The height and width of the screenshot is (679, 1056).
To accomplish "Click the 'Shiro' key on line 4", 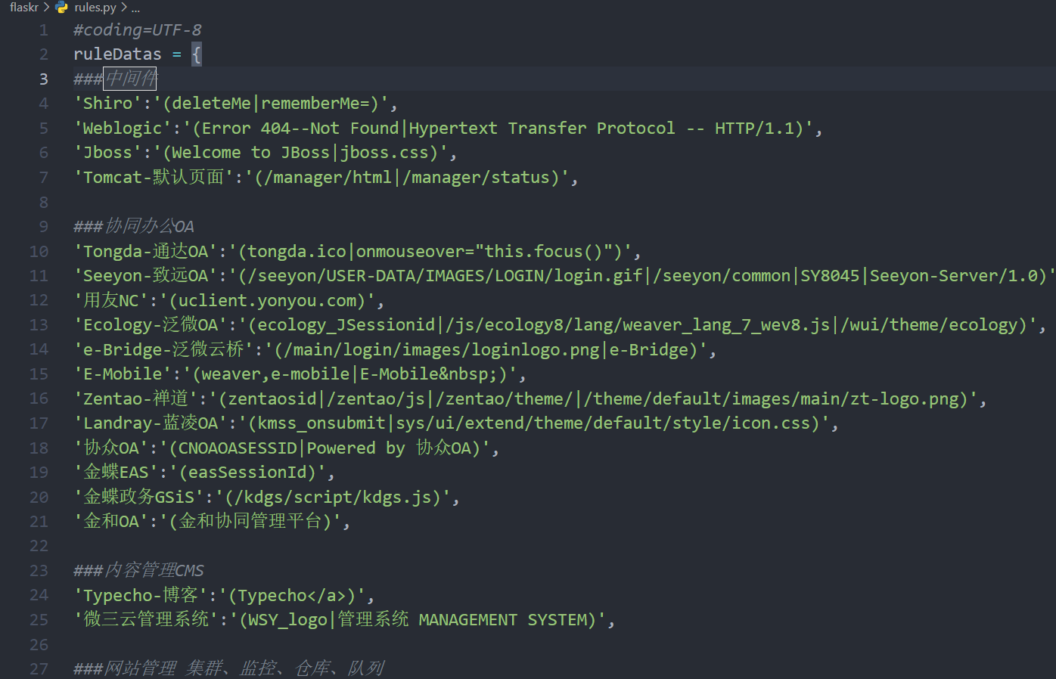I will [x=108, y=104].
